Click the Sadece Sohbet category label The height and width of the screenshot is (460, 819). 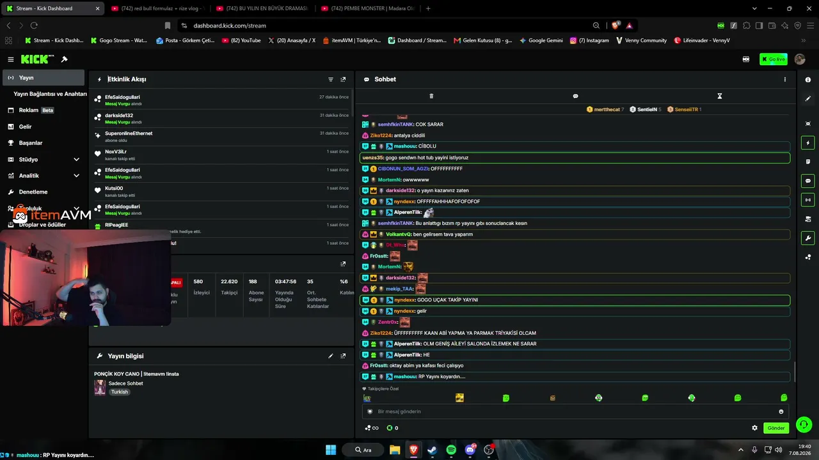[x=125, y=383]
